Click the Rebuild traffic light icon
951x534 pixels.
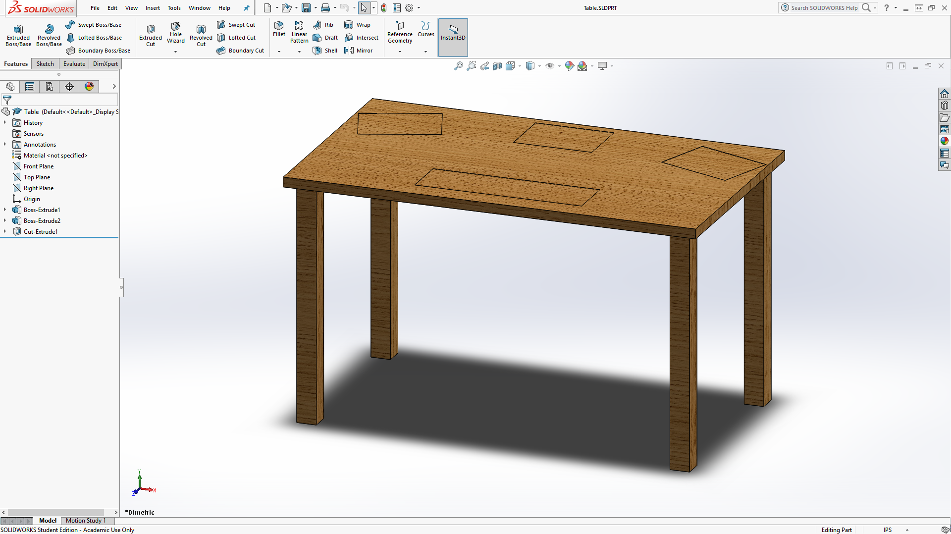point(384,8)
